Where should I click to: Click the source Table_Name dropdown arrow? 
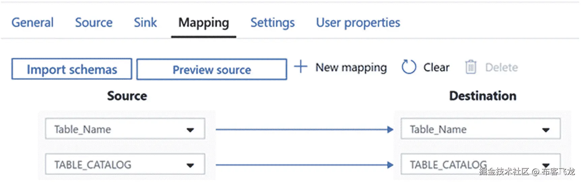click(x=190, y=130)
